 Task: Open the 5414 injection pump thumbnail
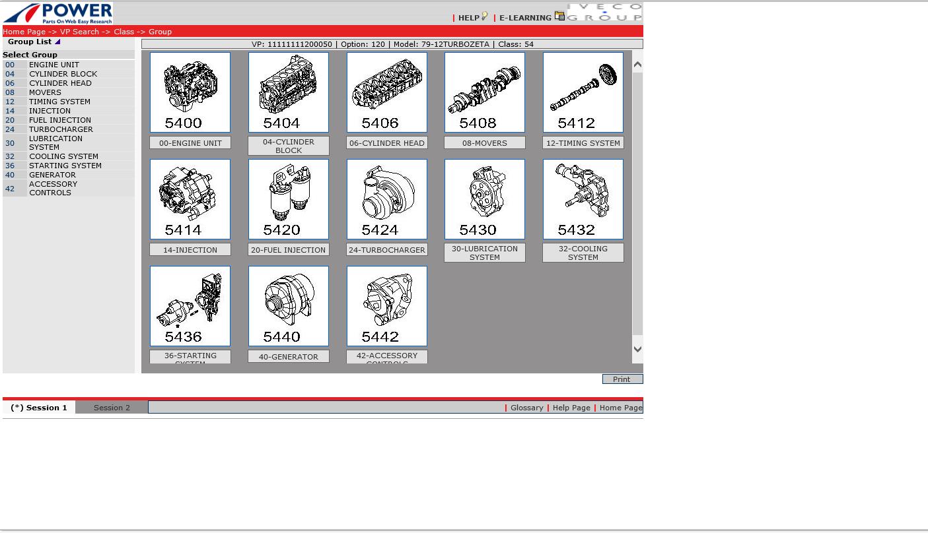coord(190,199)
